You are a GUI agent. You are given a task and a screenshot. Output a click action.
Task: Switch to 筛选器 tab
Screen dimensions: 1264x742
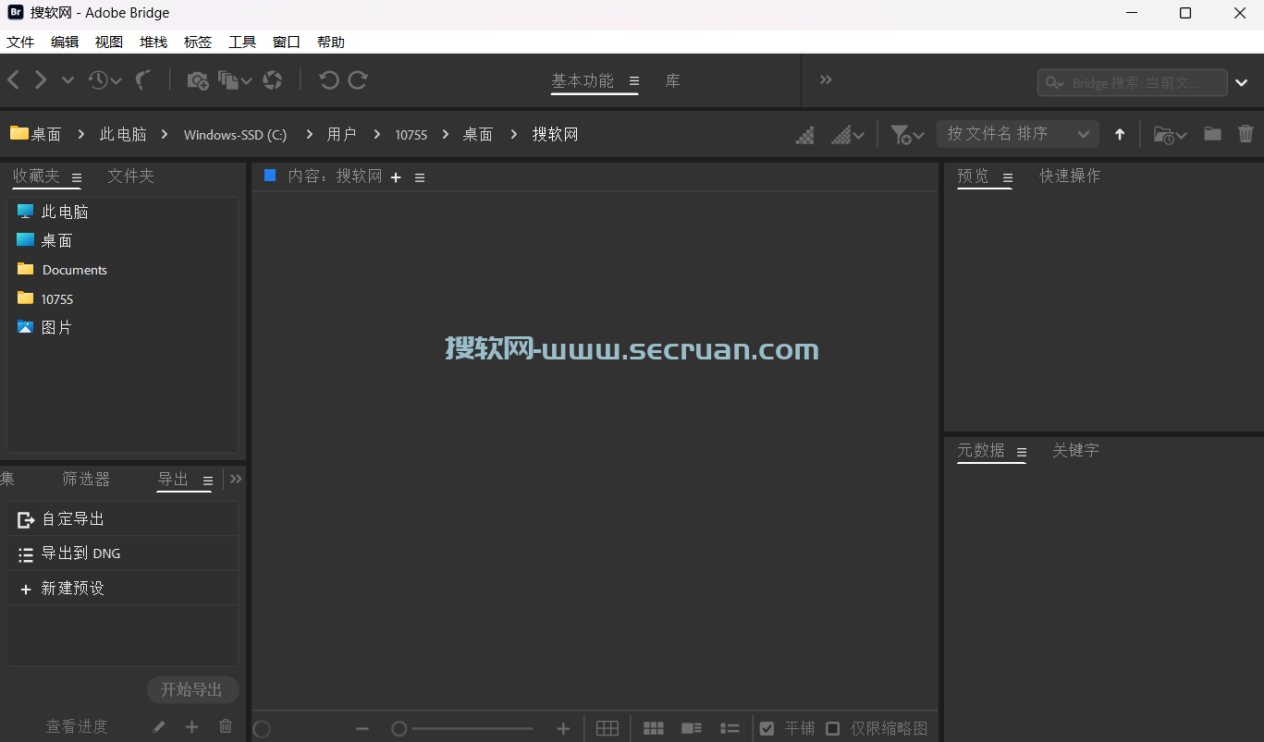(86, 479)
